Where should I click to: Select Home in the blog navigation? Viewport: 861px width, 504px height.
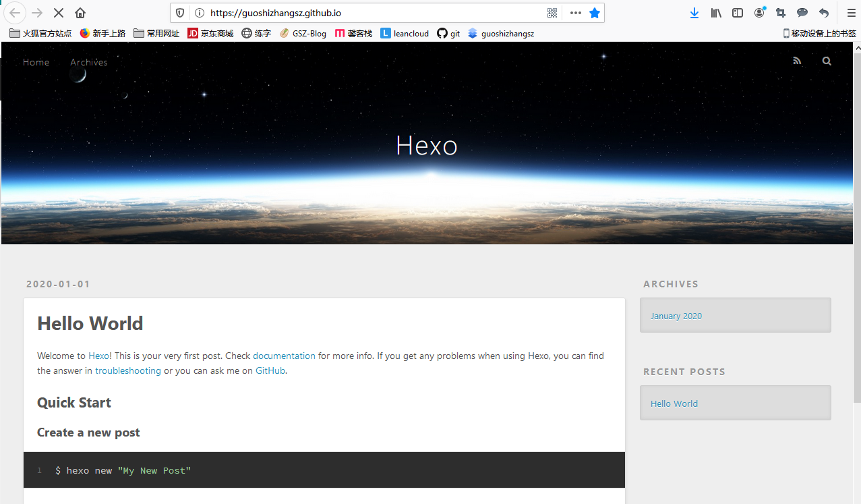click(36, 62)
